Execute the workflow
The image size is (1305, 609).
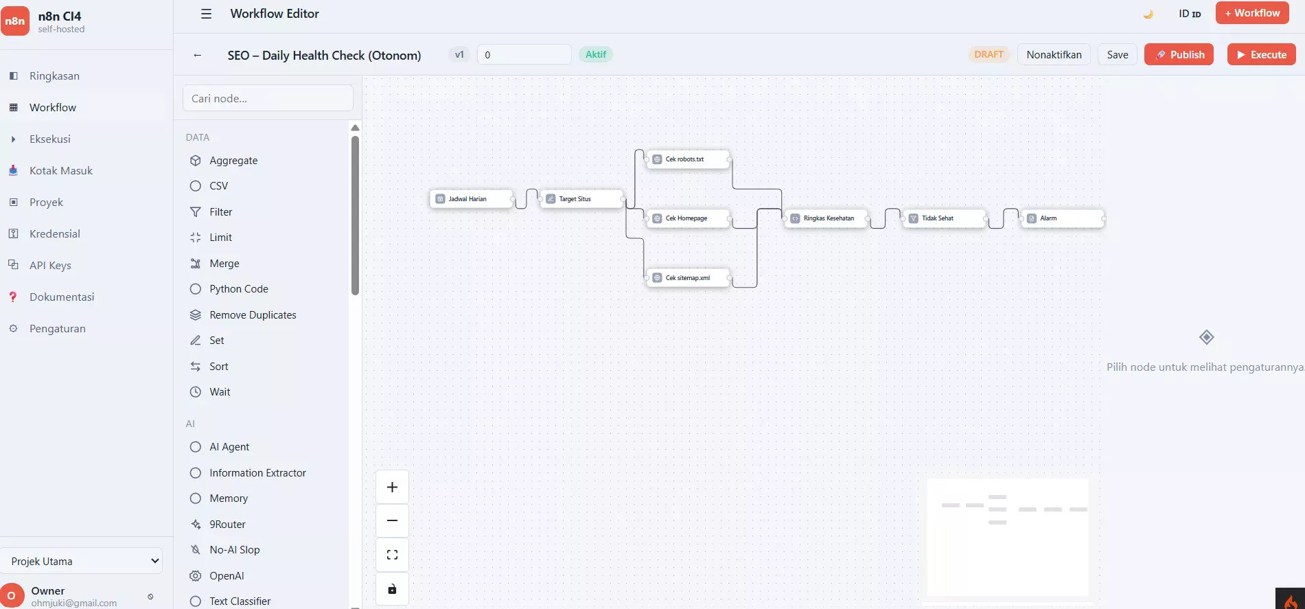point(1261,54)
